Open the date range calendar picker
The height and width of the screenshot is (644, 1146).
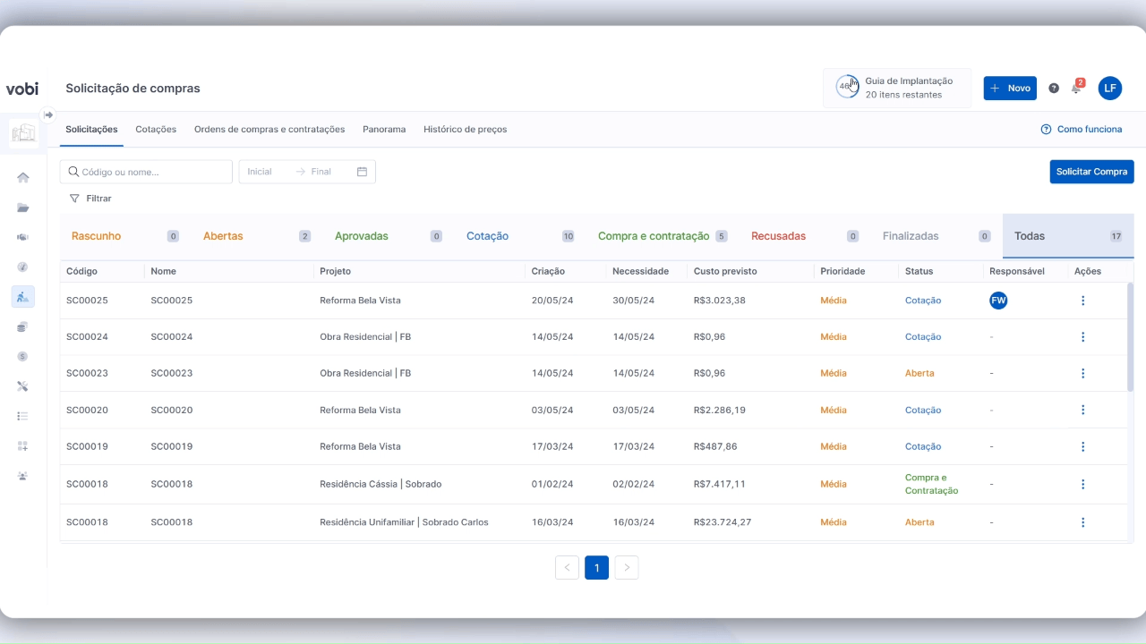pos(362,172)
